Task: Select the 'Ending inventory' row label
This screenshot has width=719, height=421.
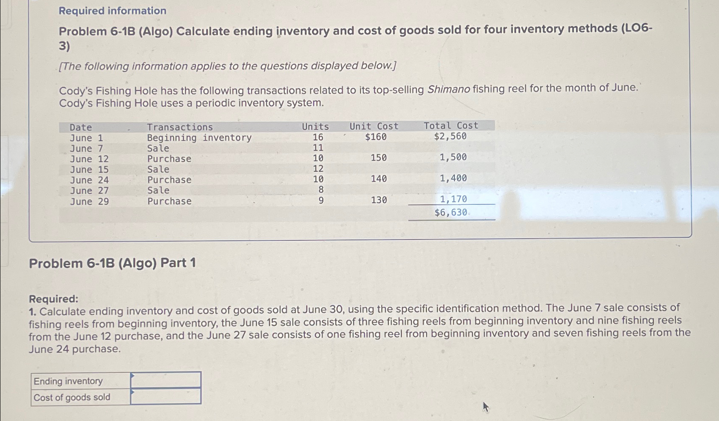Action: (68, 381)
